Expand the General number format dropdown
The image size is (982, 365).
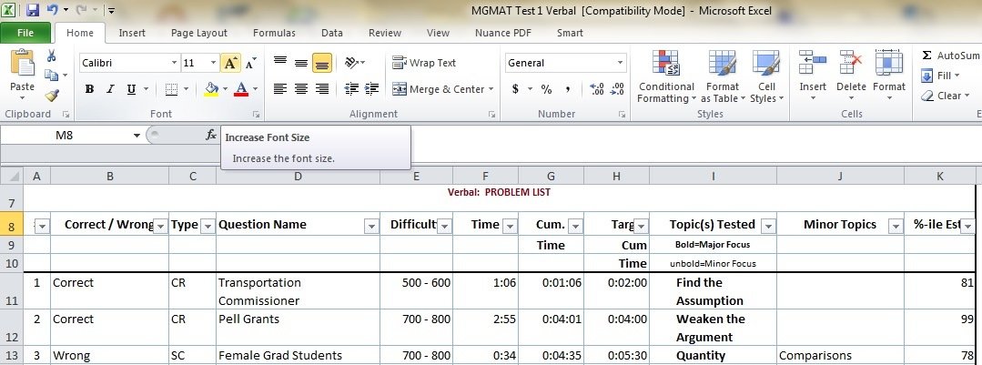pos(620,63)
